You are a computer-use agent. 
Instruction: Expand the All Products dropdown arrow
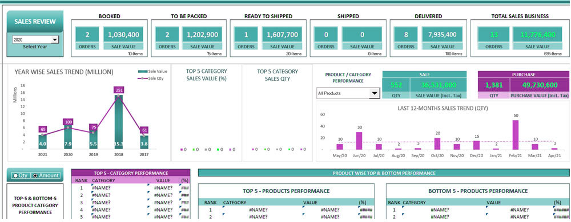374,93
